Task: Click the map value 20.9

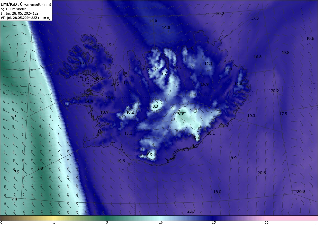Action: (301, 191)
